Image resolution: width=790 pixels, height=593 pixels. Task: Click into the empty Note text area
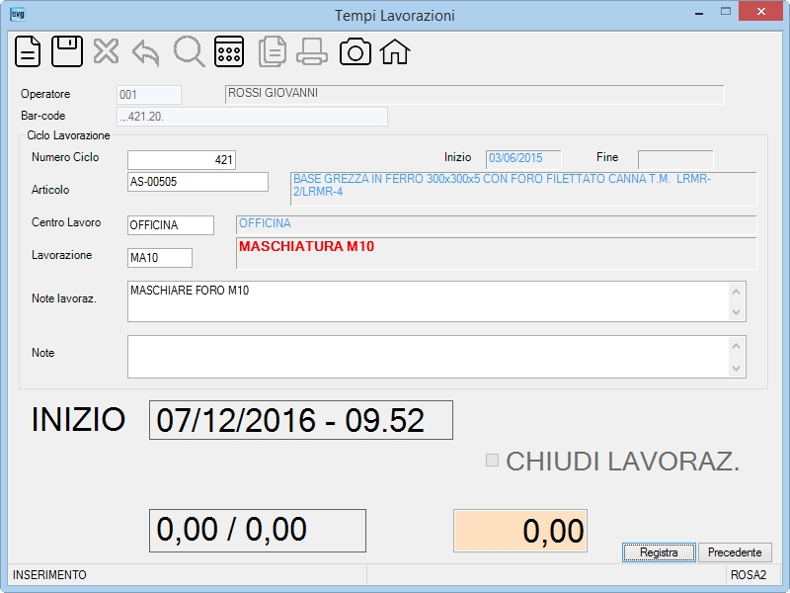(x=429, y=357)
